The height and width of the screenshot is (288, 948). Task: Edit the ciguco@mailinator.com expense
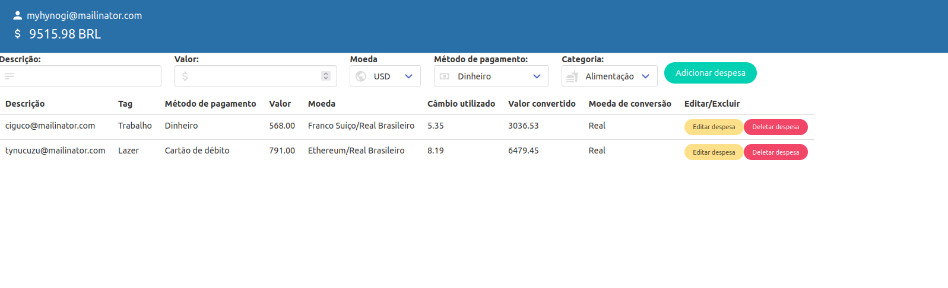point(714,127)
